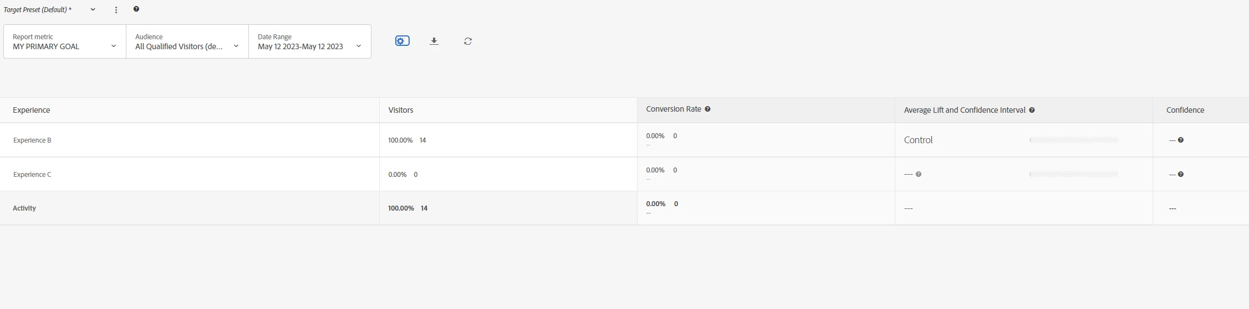The height and width of the screenshot is (309, 1249).
Task: Open the Date Range picker
Action: click(x=309, y=41)
